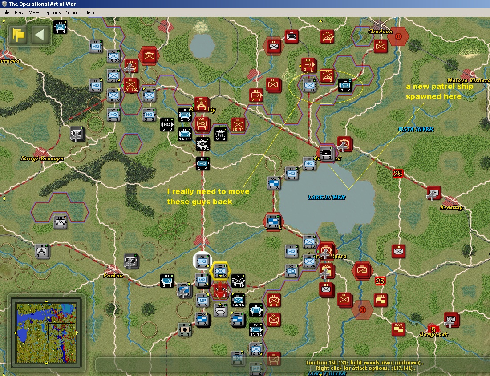
Task: Select black brigade unit 9 10
Action: point(238,281)
